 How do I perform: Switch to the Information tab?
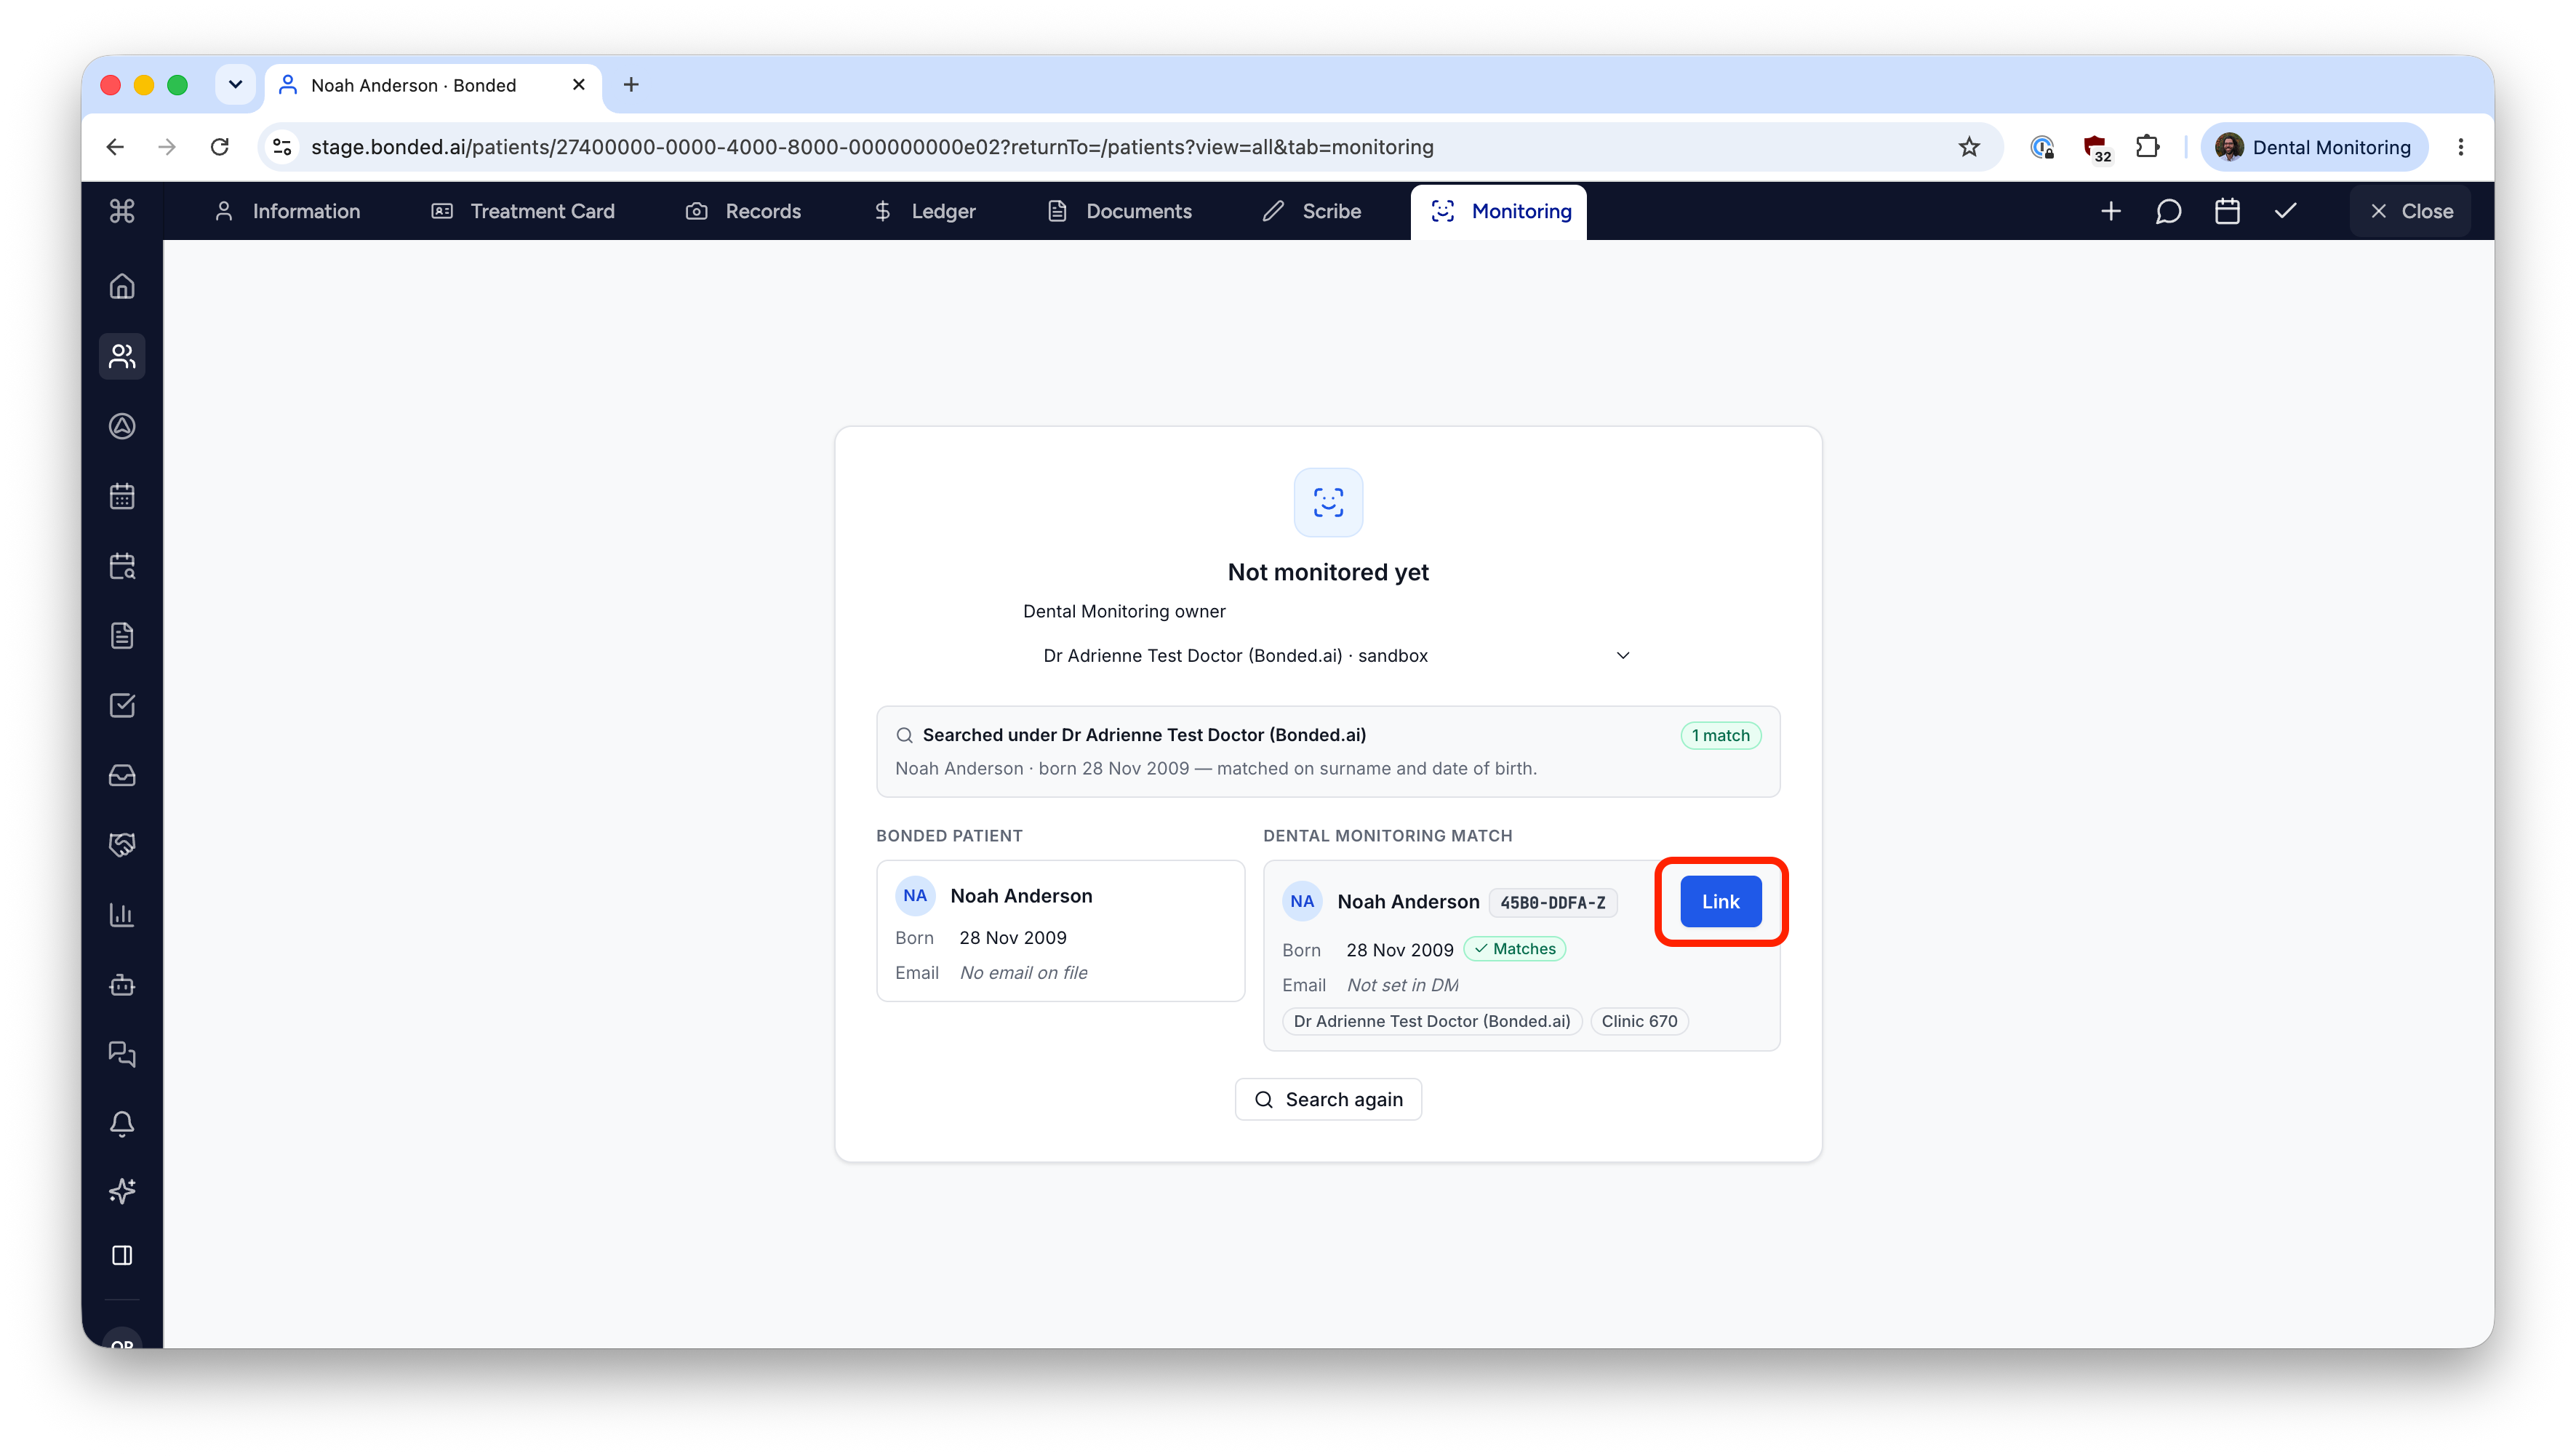287,211
